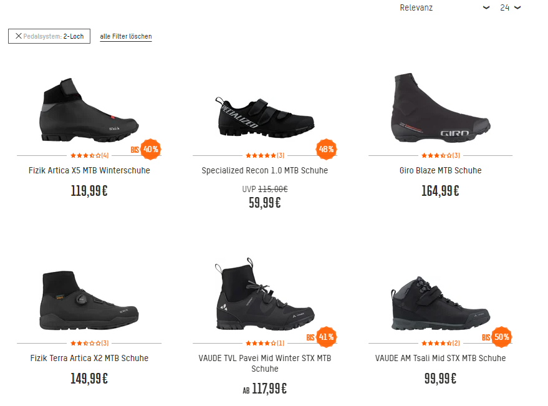Click star rating of Specialized Recon 1.0
Image resolution: width=548 pixels, height=406 pixels.
[261, 155]
